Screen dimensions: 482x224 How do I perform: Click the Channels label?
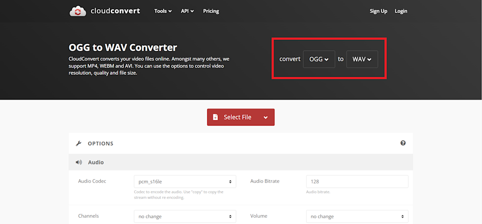tap(89, 216)
